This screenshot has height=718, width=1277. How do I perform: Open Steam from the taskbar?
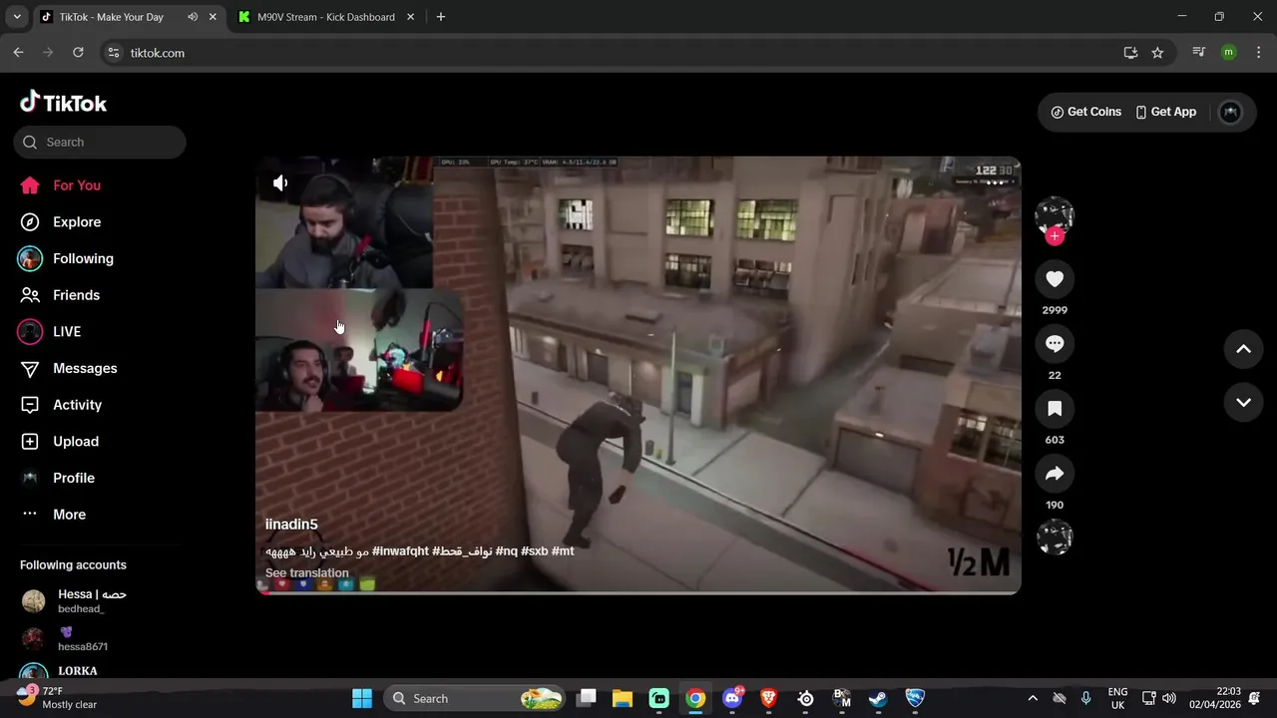[878, 698]
